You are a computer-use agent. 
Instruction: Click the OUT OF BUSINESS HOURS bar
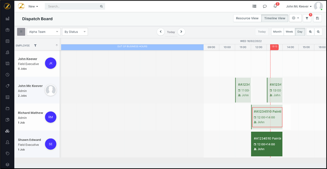[132, 47]
